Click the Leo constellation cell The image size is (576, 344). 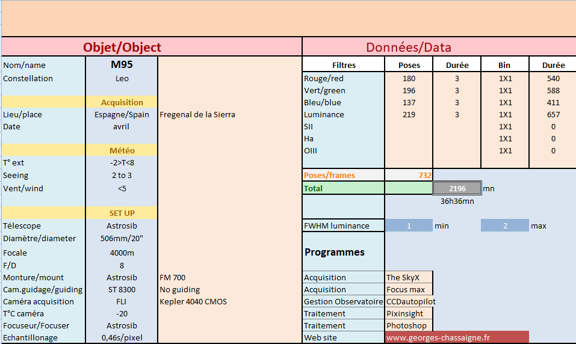(122, 78)
